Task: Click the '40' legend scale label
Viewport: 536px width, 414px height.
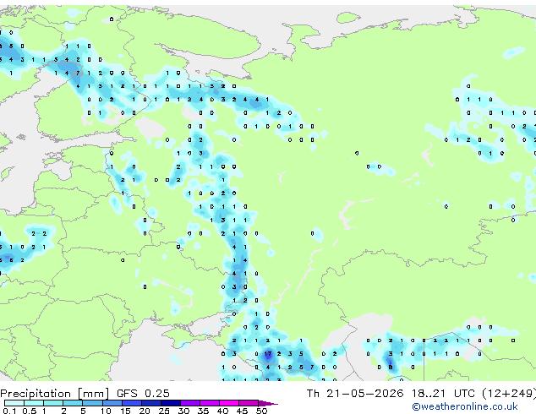Action: (222, 411)
